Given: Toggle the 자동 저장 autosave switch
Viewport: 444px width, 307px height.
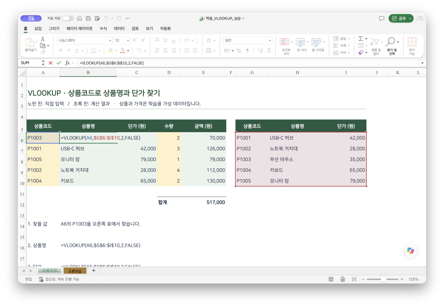Looking at the screenshot, I should 68,18.
